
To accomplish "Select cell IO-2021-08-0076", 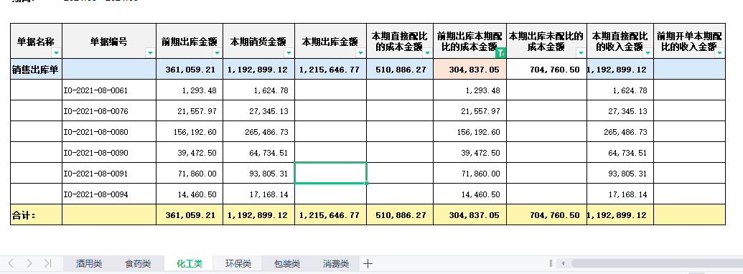I will click(109, 110).
